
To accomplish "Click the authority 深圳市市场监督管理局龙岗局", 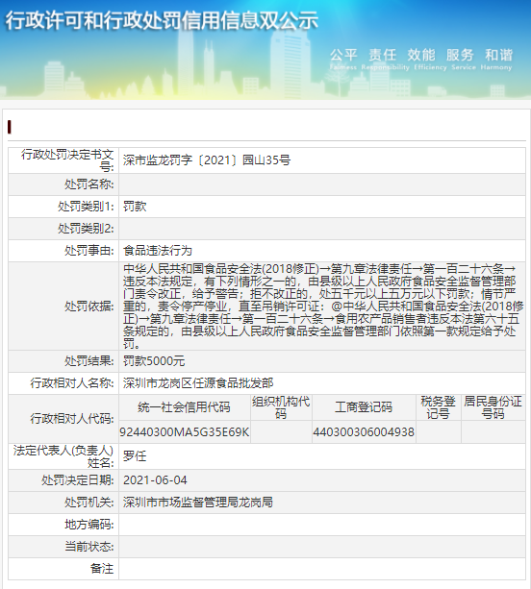I will point(198,503).
